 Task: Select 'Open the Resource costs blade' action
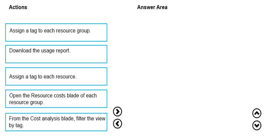56,99
